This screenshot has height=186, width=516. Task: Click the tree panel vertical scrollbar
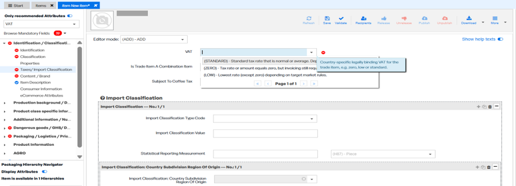pos(80,97)
